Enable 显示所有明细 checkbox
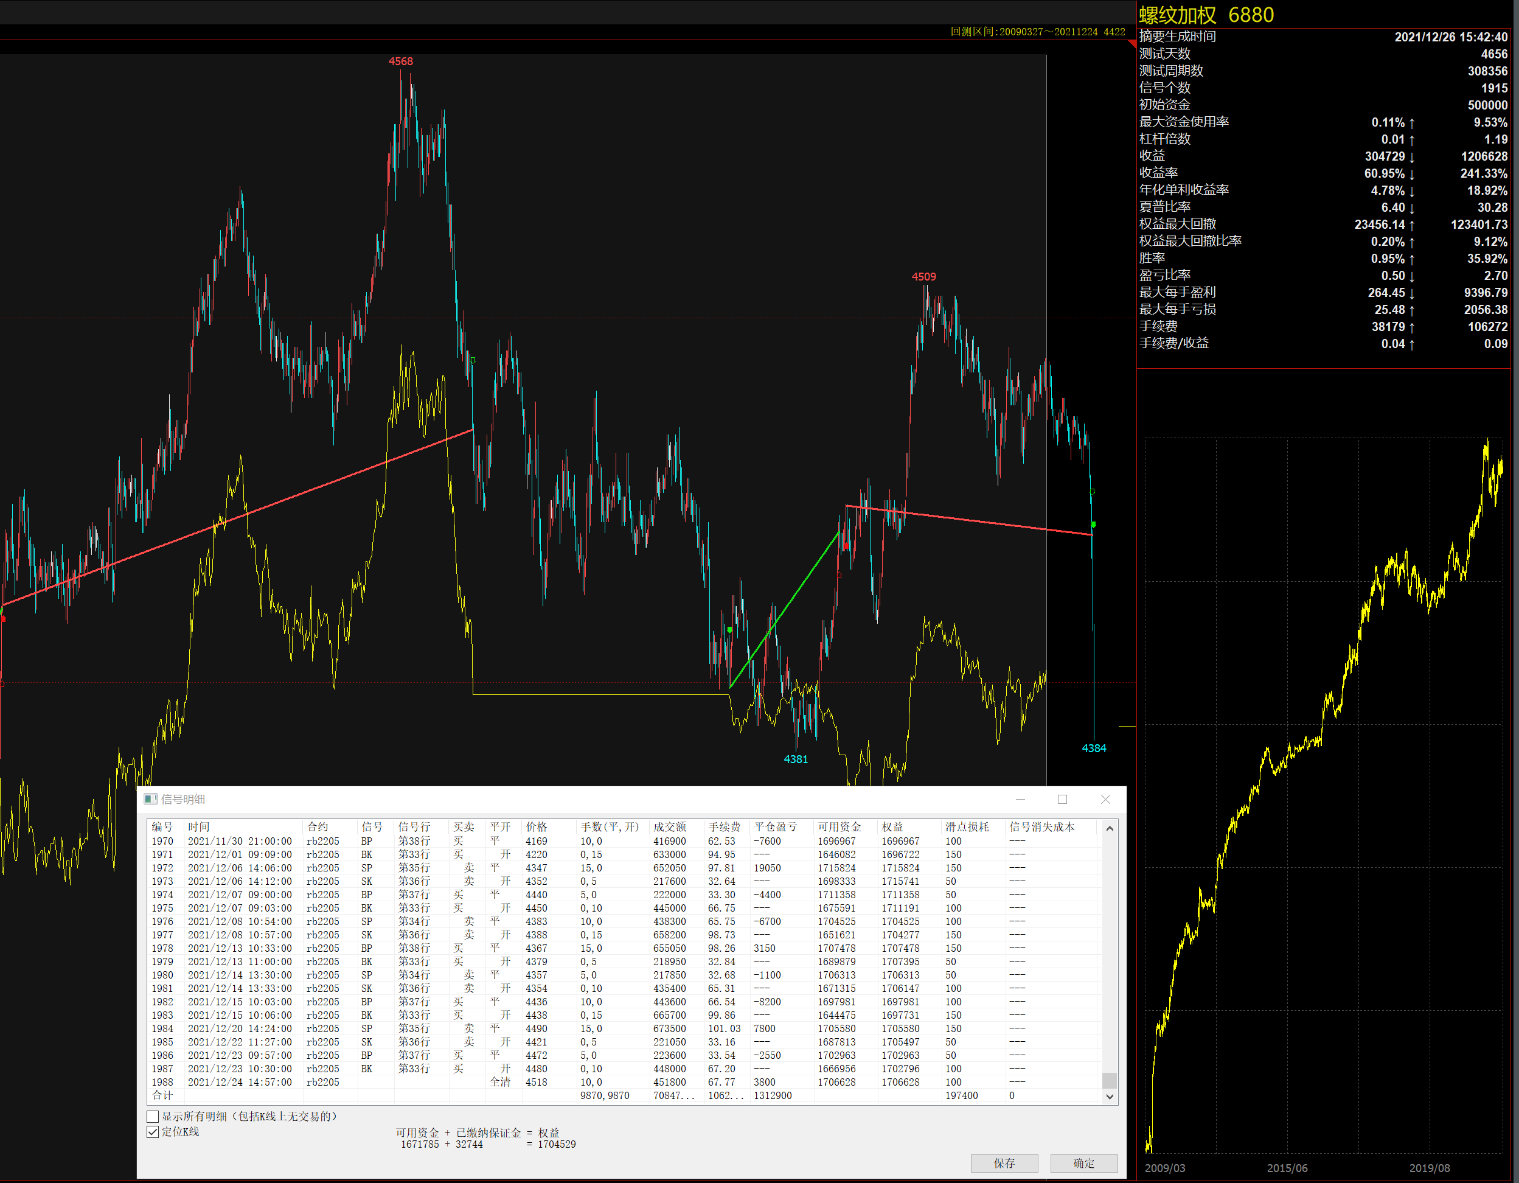This screenshot has width=1519, height=1183. pos(153,1117)
